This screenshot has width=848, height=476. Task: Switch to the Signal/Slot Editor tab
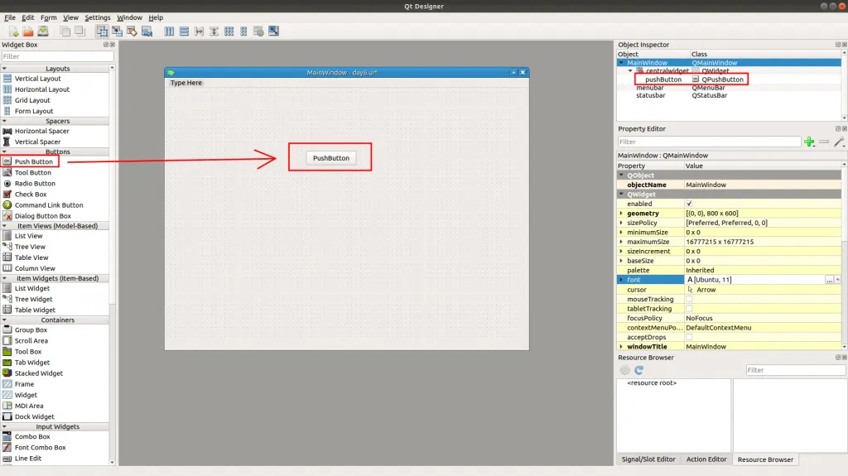(x=648, y=459)
